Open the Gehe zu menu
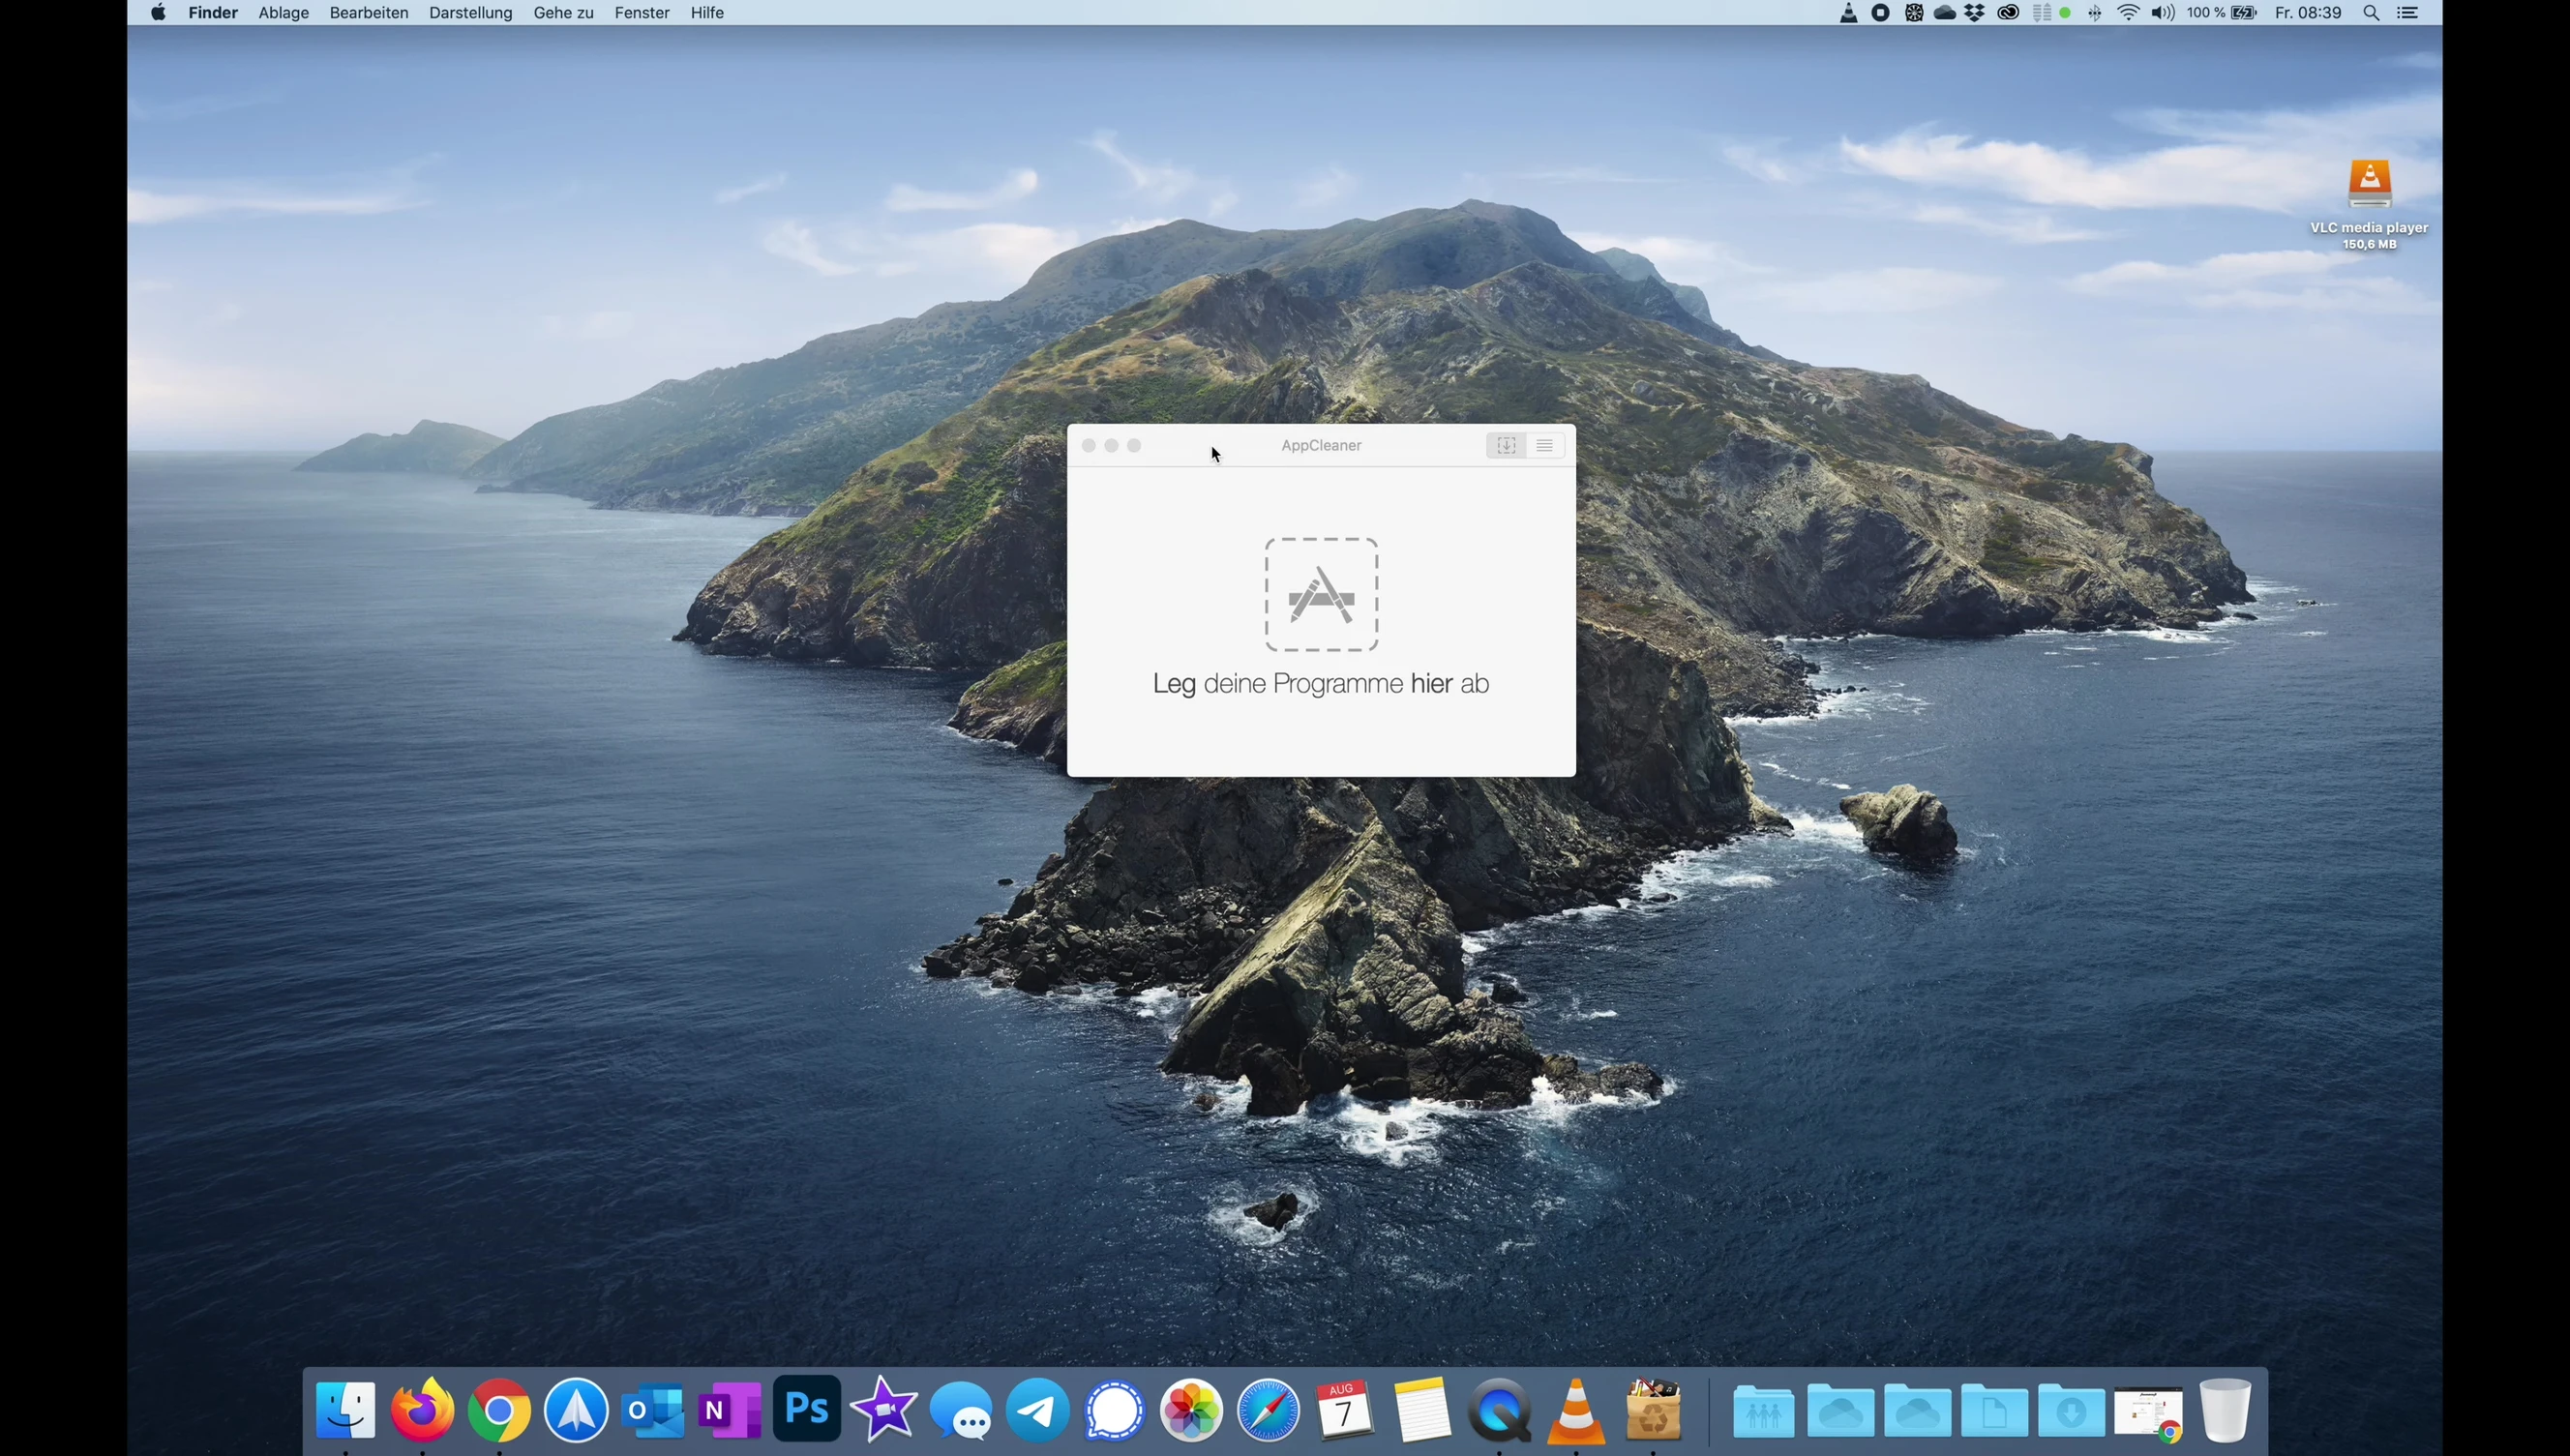The height and width of the screenshot is (1456, 2570). point(564,13)
